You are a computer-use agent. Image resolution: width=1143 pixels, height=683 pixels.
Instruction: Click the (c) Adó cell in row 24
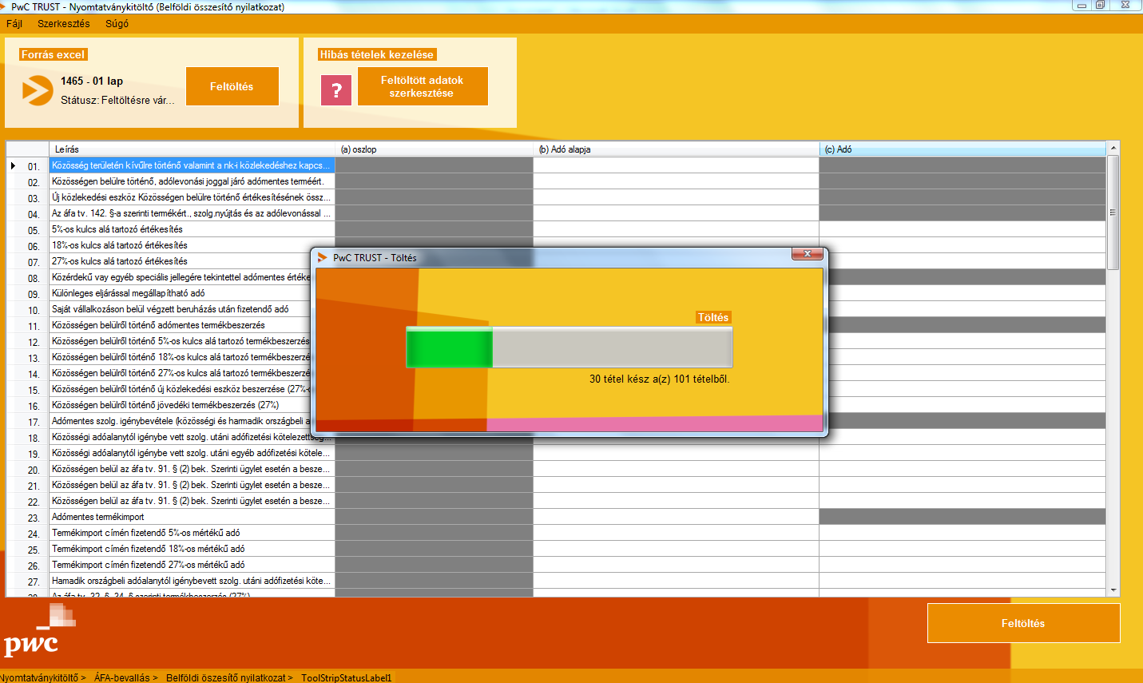[962, 533]
